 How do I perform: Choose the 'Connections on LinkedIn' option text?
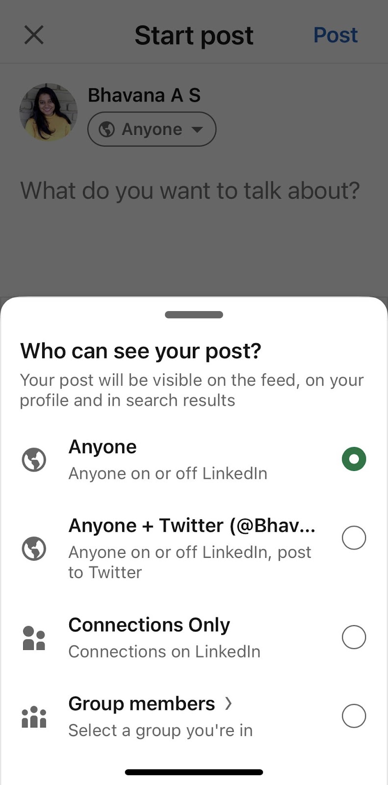[164, 652]
